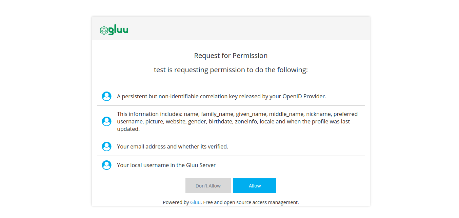Screen dimensions: 459x218
Task: Click user icon beside correlation key scope
Action: [x=106, y=96]
